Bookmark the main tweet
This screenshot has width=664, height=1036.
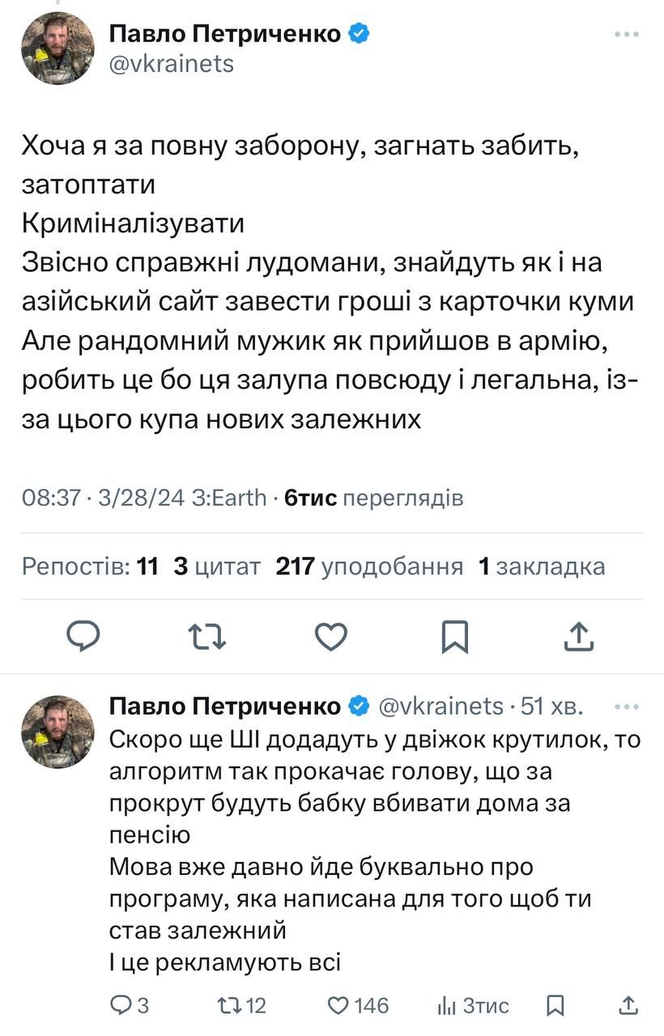(455, 636)
